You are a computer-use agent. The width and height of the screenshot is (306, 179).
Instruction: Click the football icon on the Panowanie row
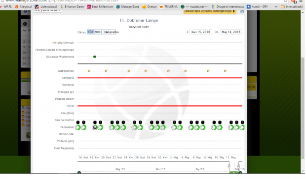coord(95,127)
